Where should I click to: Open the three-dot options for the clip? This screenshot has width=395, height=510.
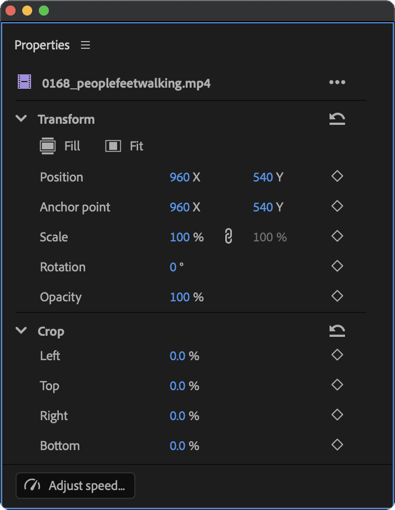point(337,82)
